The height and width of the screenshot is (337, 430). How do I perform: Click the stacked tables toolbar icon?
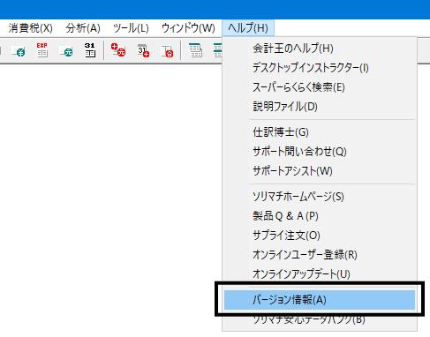tap(195, 50)
